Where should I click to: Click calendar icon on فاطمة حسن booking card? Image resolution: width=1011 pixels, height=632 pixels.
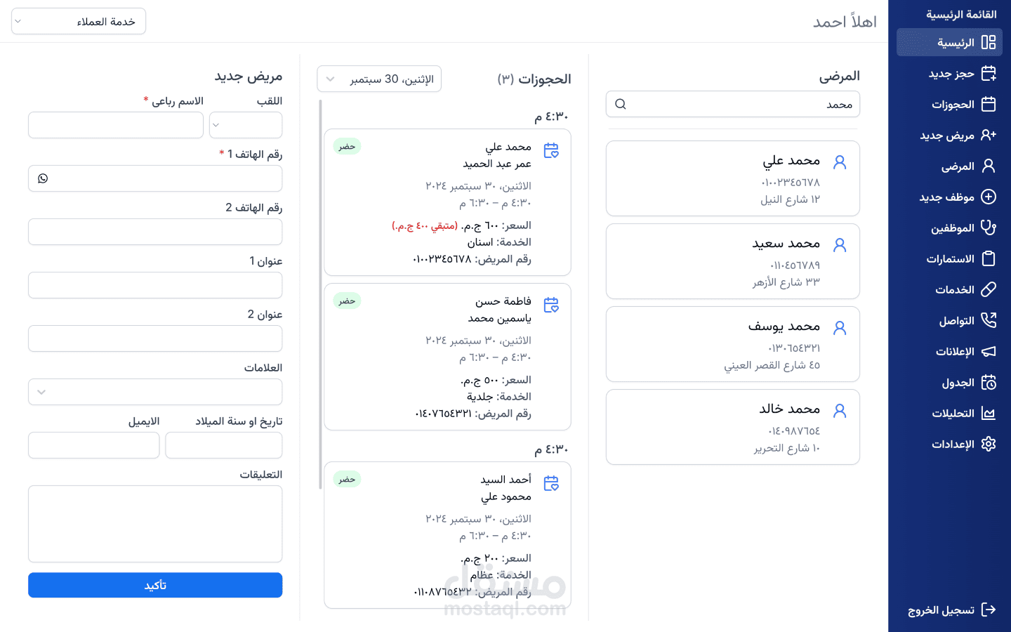point(551,305)
